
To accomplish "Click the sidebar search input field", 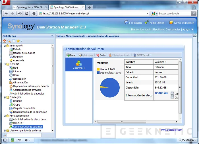I will coord(24,135).
